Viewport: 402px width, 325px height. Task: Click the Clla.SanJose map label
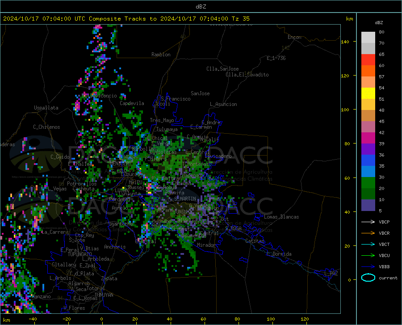click(x=222, y=69)
